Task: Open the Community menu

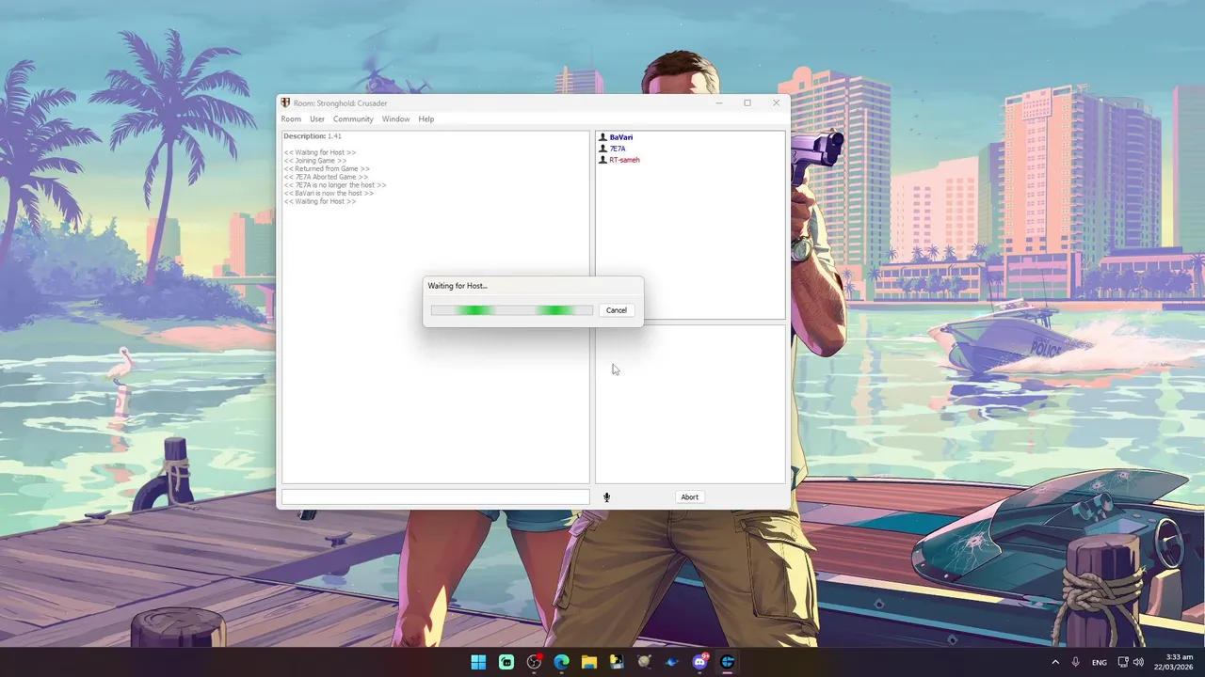Action: click(353, 119)
